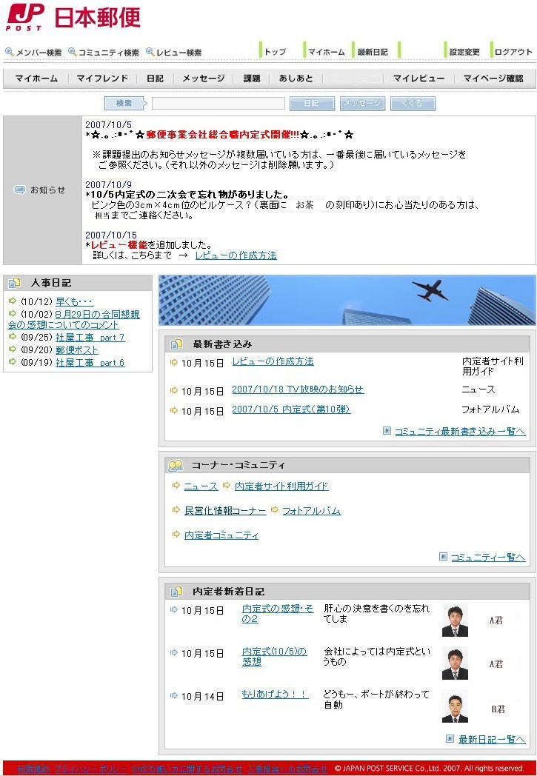The image size is (537, 776).
Task: Click the 検索 label button
Action: pyautogui.click(x=125, y=104)
